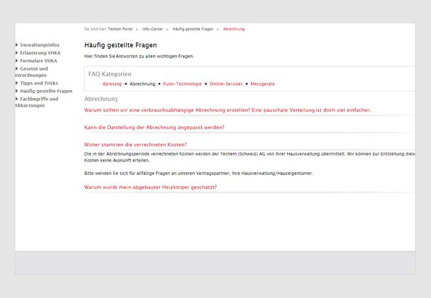The width and height of the screenshot is (431, 298).
Task: Expand 'Kann die Darstellung der Abrechnung angepasst werden?'
Action: click(x=154, y=128)
